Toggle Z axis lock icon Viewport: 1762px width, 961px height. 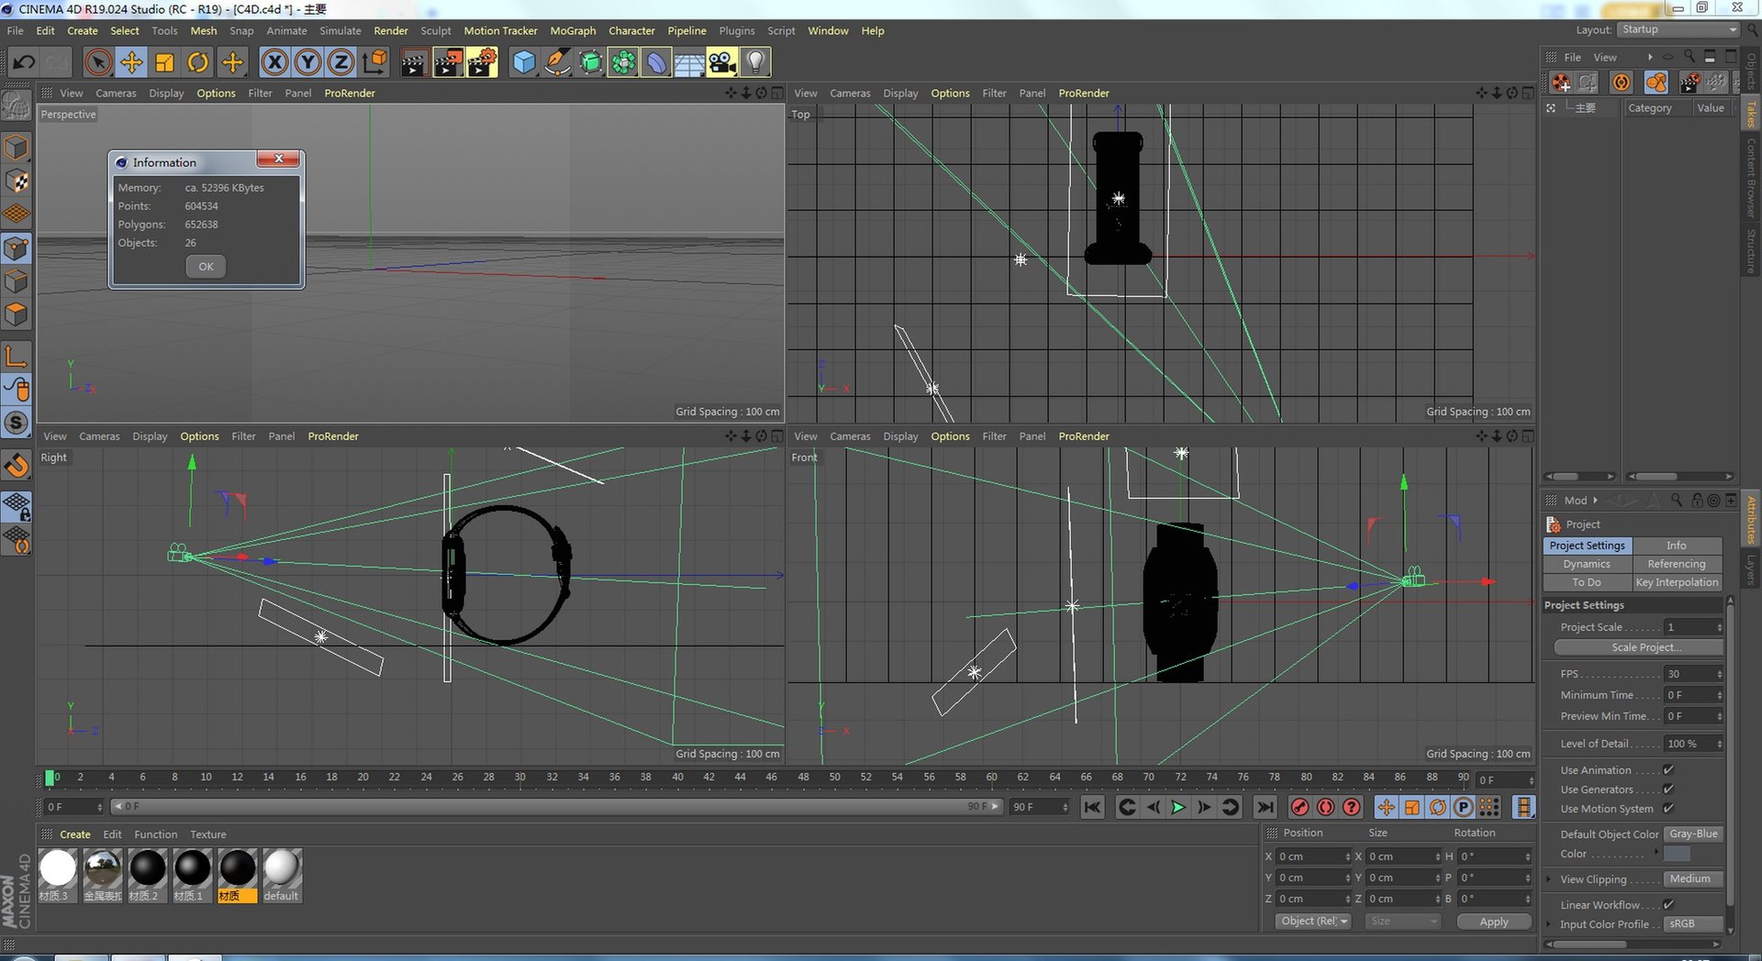point(340,62)
